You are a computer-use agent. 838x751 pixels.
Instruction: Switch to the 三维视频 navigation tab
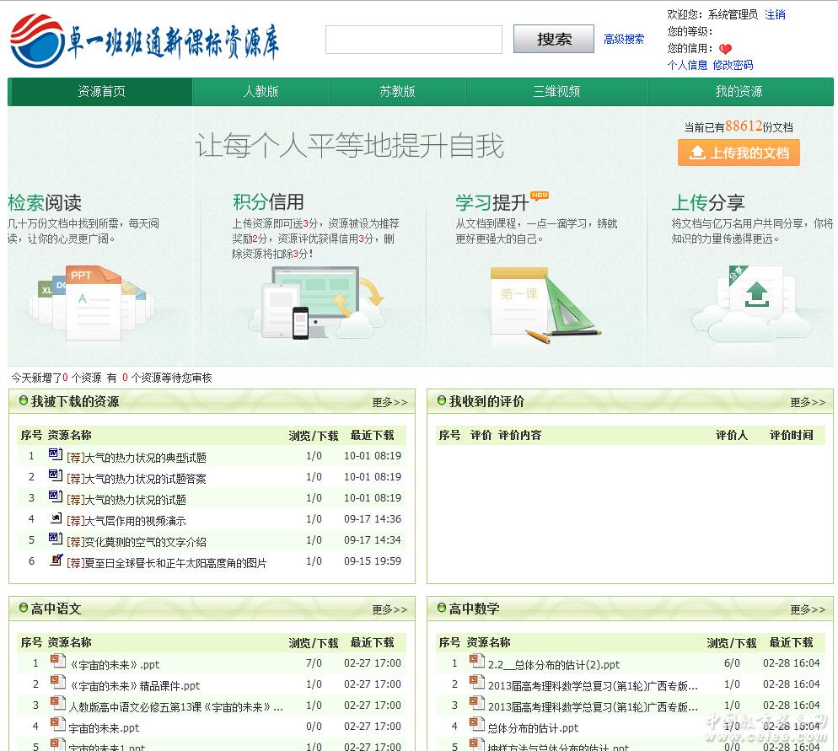[x=556, y=92]
